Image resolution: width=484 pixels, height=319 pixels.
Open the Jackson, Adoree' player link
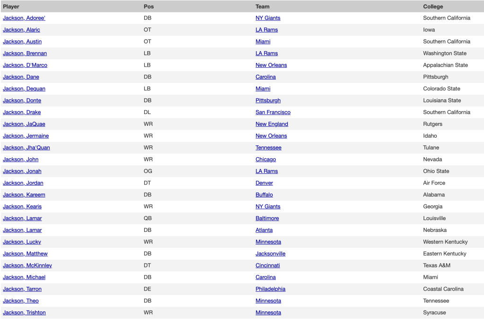point(24,18)
